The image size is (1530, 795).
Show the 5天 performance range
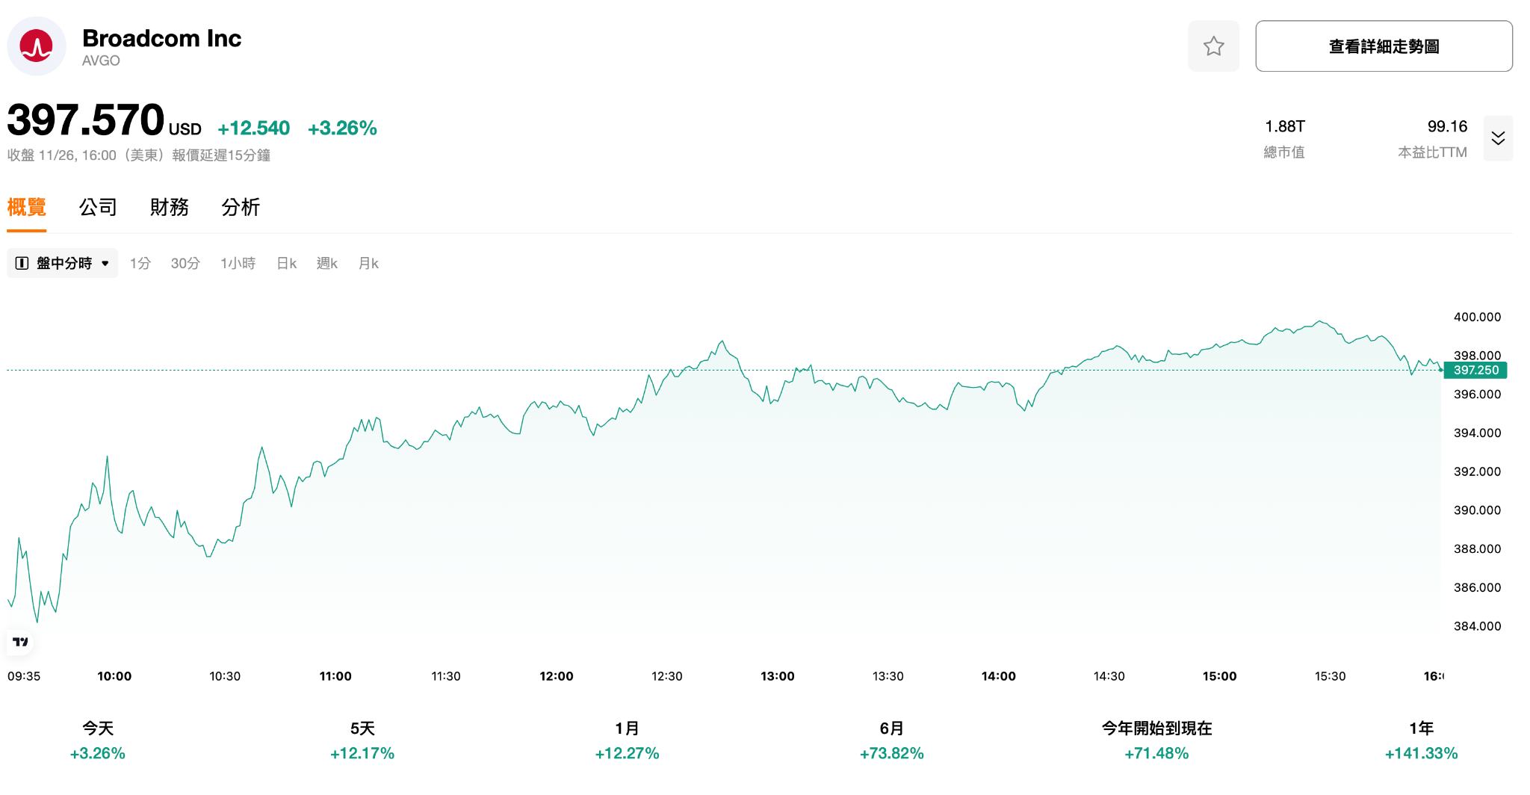(x=362, y=740)
